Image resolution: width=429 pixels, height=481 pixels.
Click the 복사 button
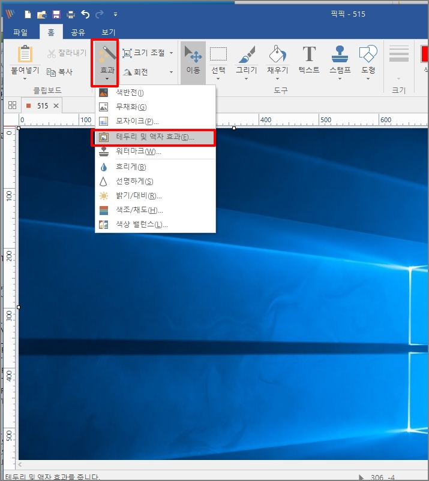point(59,72)
